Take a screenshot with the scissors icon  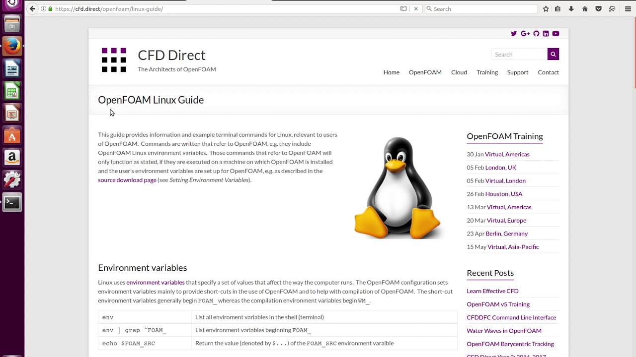[612, 9]
